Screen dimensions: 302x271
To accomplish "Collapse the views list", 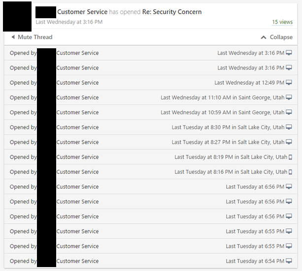I will (x=276, y=37).
